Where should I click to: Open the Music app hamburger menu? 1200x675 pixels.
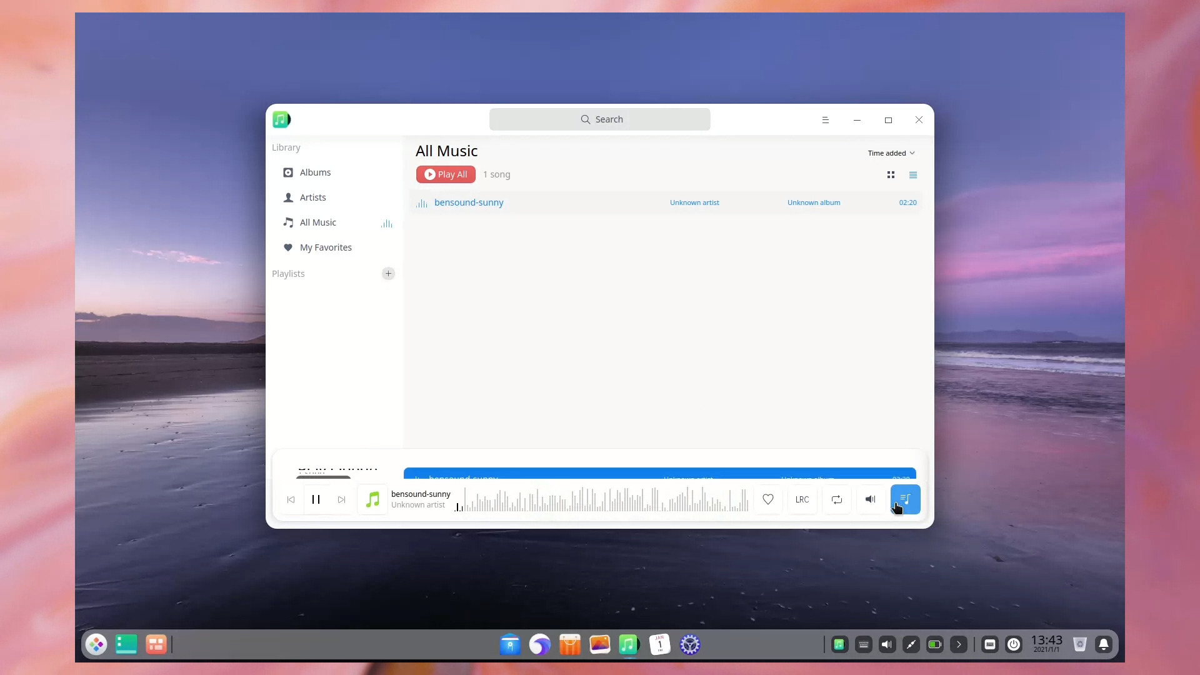(826, 119)
